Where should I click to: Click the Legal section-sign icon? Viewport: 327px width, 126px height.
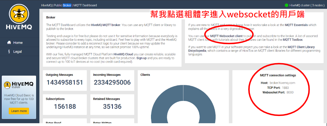pyautogui.click(x=9, y=52)
